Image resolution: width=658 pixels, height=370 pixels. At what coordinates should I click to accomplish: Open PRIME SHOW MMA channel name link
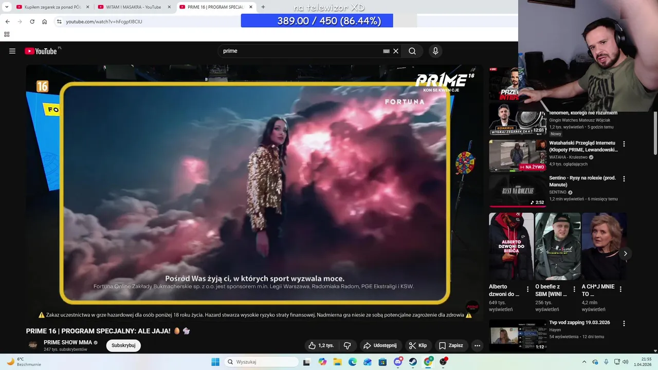pos(68,342)
